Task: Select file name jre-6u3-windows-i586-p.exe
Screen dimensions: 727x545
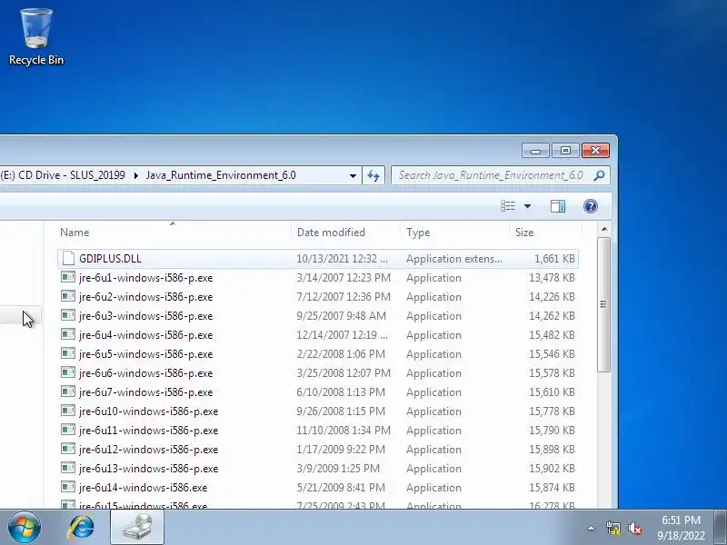Action: (x=145, y=315)
